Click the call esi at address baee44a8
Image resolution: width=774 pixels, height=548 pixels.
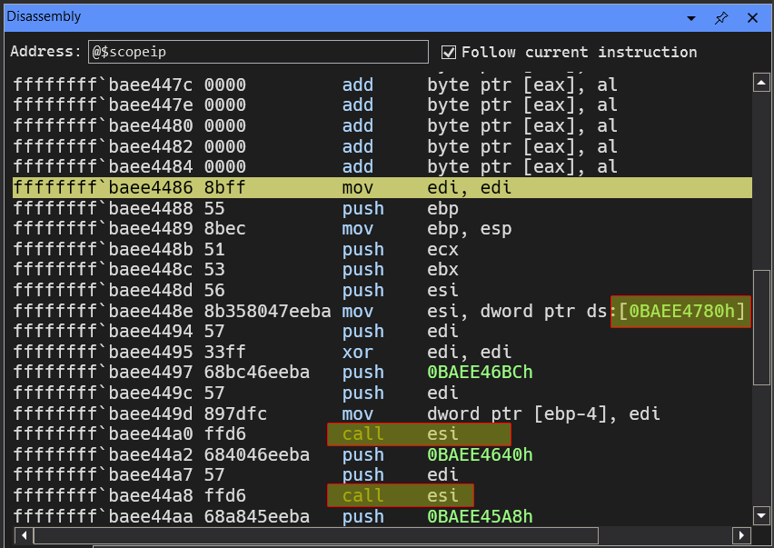pos(401,495)
